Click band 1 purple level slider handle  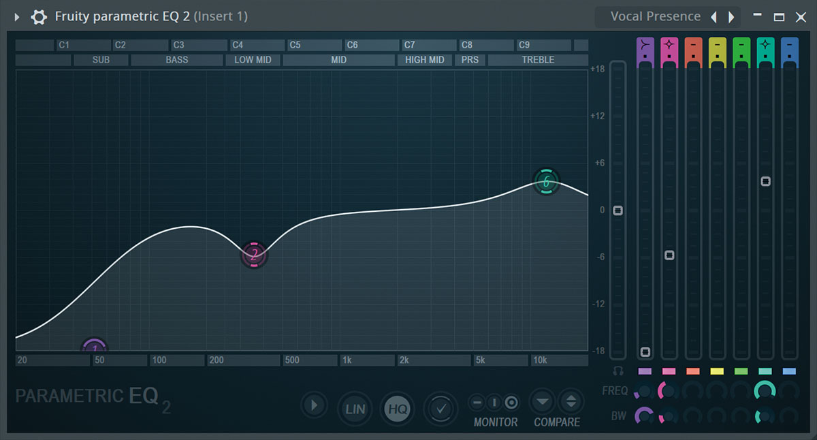[645, 352]
